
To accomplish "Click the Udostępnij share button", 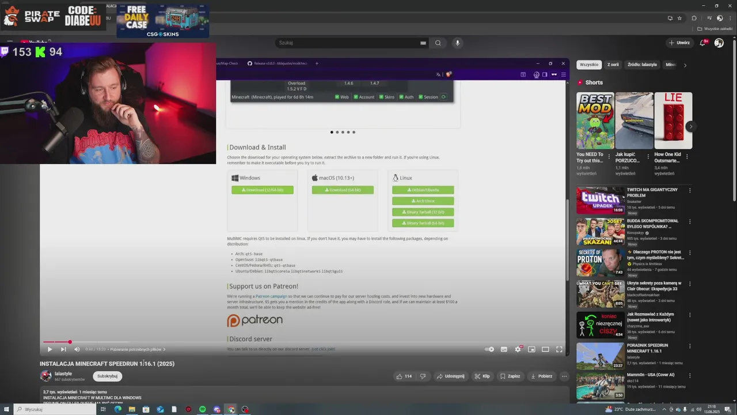I will click(451, 376).
